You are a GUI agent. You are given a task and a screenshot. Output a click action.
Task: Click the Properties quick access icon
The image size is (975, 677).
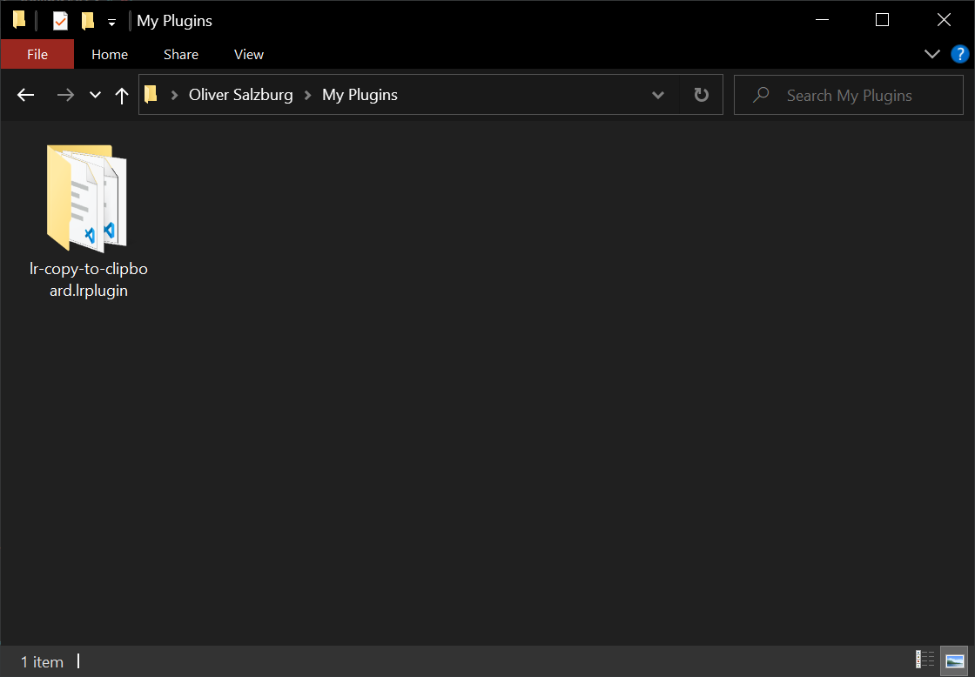coord(60,21)
